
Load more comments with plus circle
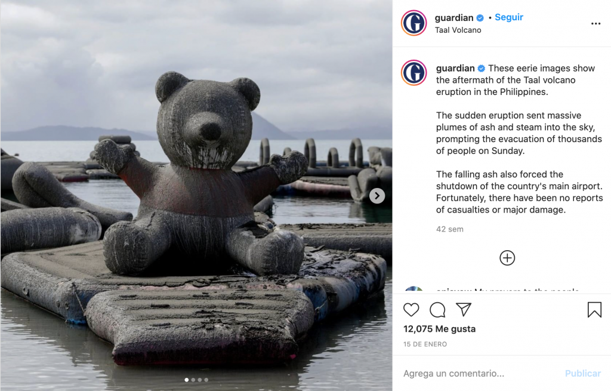507,258
